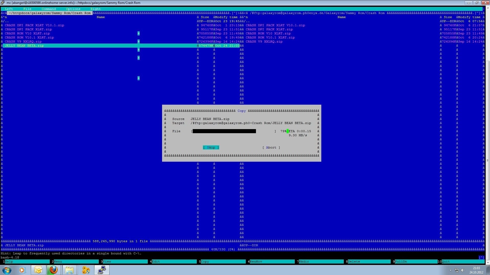Click the left panel Size column header
The image size is (490, 275).
(x=205, y=17)
